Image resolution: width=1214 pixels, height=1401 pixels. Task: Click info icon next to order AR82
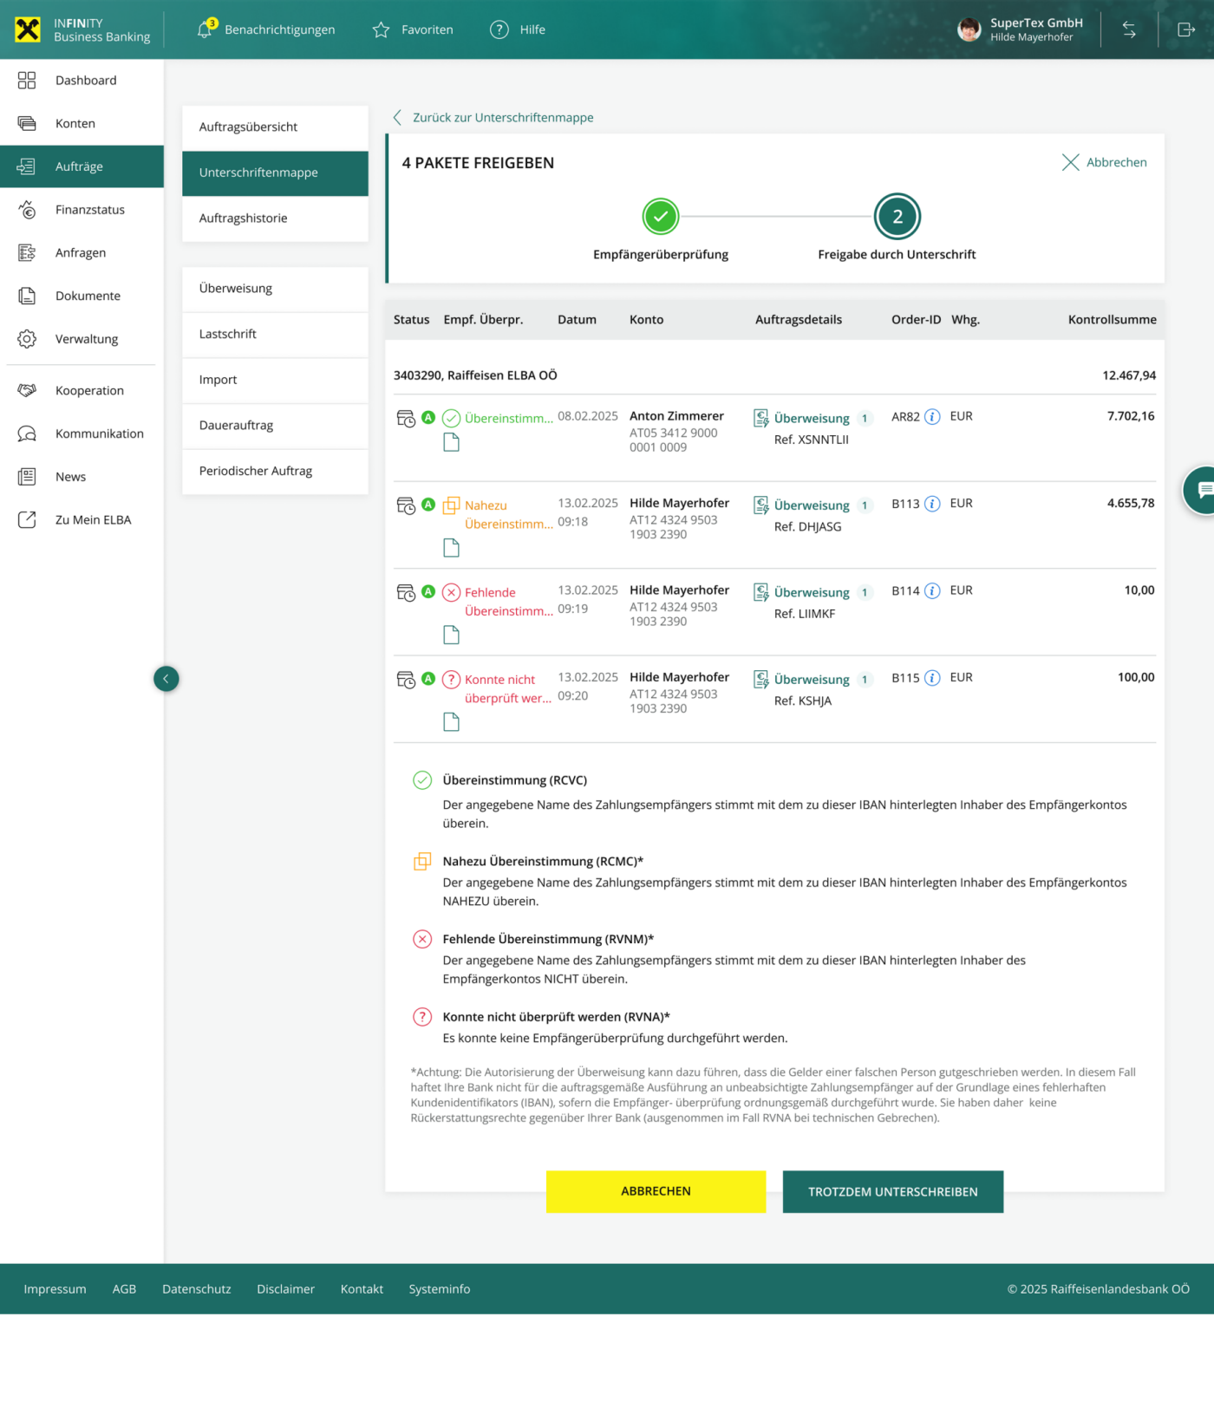(x=932, y=417)
